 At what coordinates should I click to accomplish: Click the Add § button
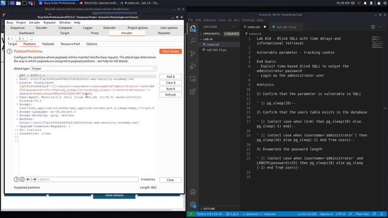coord(170,77)
